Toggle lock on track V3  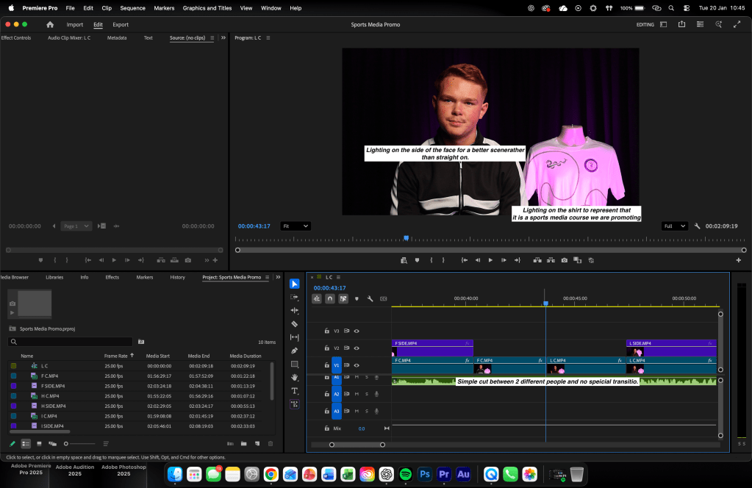click(x=327, y=331)
